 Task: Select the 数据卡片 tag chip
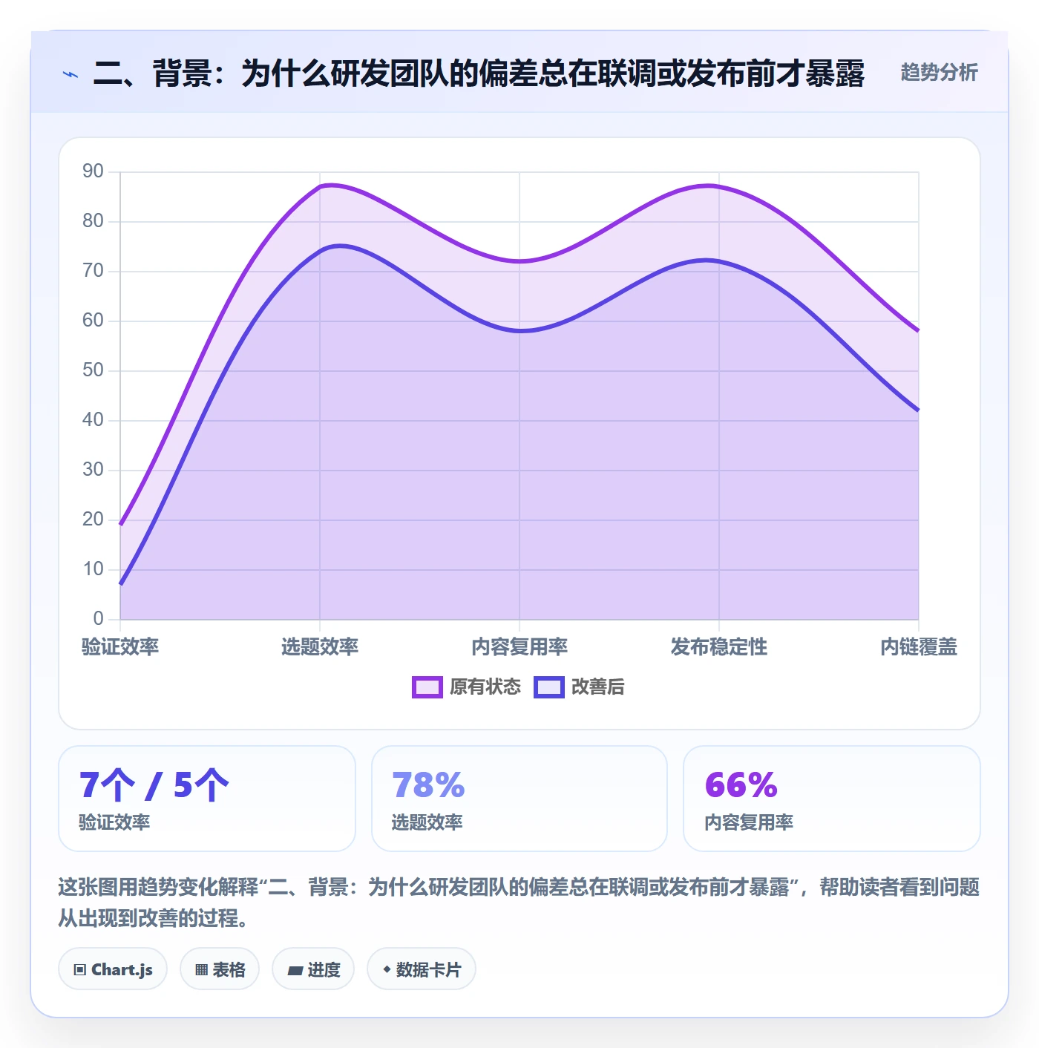pyautogui.click(x=422, y=969)
